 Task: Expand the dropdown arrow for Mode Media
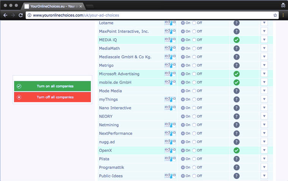tap(264, 91)
